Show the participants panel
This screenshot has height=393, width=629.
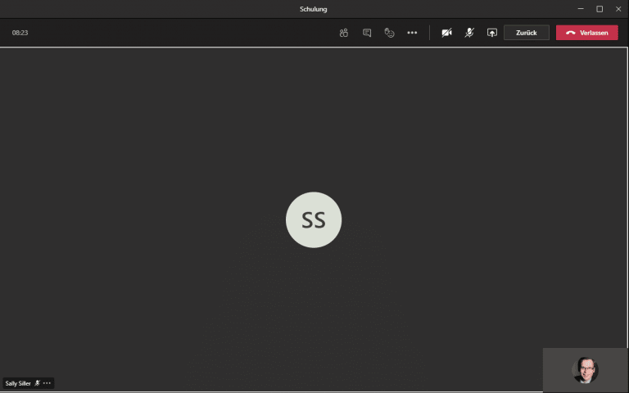point(343,33)
